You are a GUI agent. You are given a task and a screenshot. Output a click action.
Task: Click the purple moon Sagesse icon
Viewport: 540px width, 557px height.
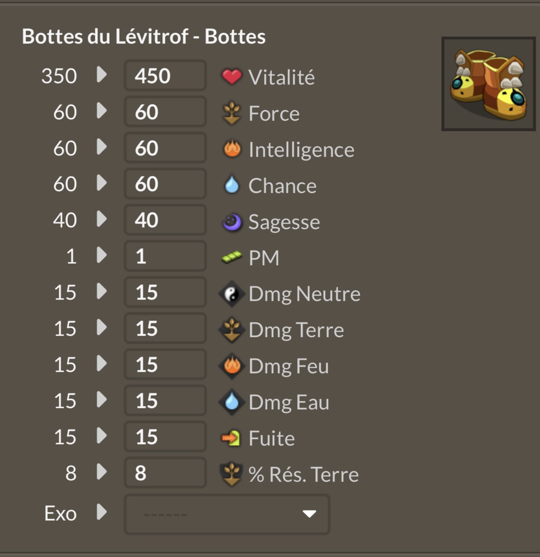[x=232, y=222]
